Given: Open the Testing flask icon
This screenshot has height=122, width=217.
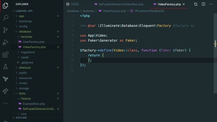Looking at the screenshot, I should (5, 67).
